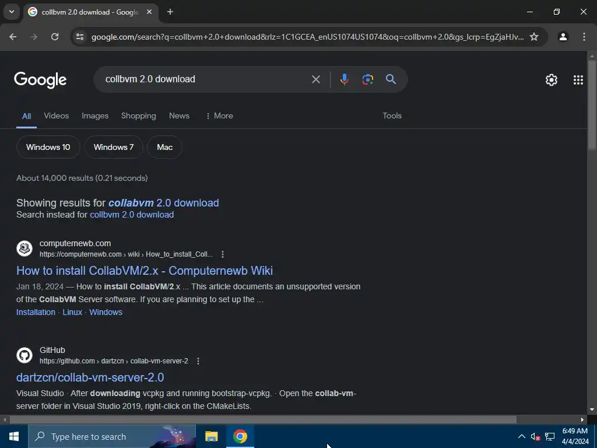597x448 pixels.
Task: Open computernewb result three-dot options
Action: [x=223, y=254]
